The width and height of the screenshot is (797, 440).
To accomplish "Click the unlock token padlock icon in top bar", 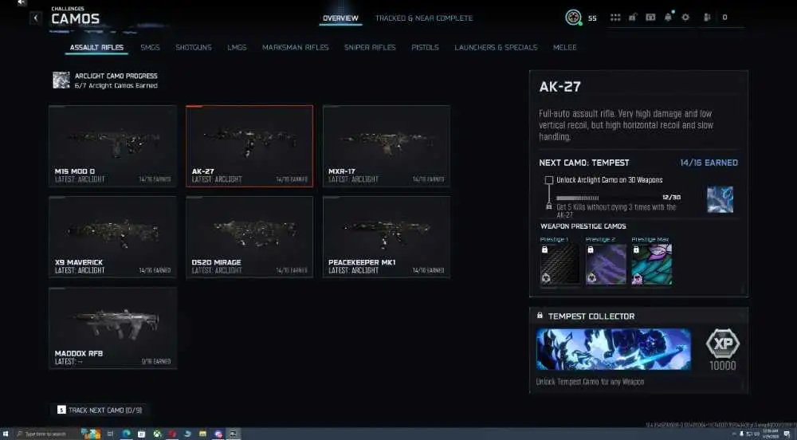I will pos(632,18).
